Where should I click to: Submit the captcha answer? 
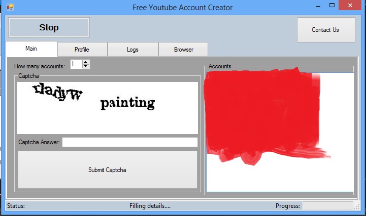point(108,170)
